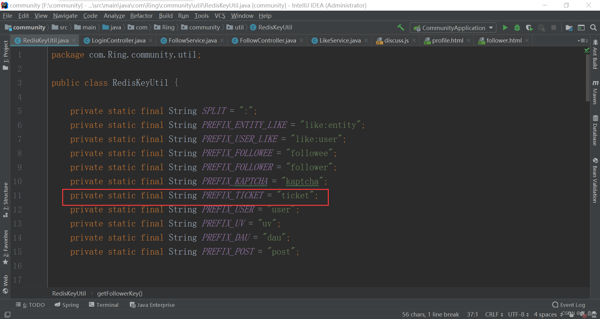The image size is (600, 319).
Task: Click the src folder breadcrumb
Action: pyautogui.click(x=60, y=28)
